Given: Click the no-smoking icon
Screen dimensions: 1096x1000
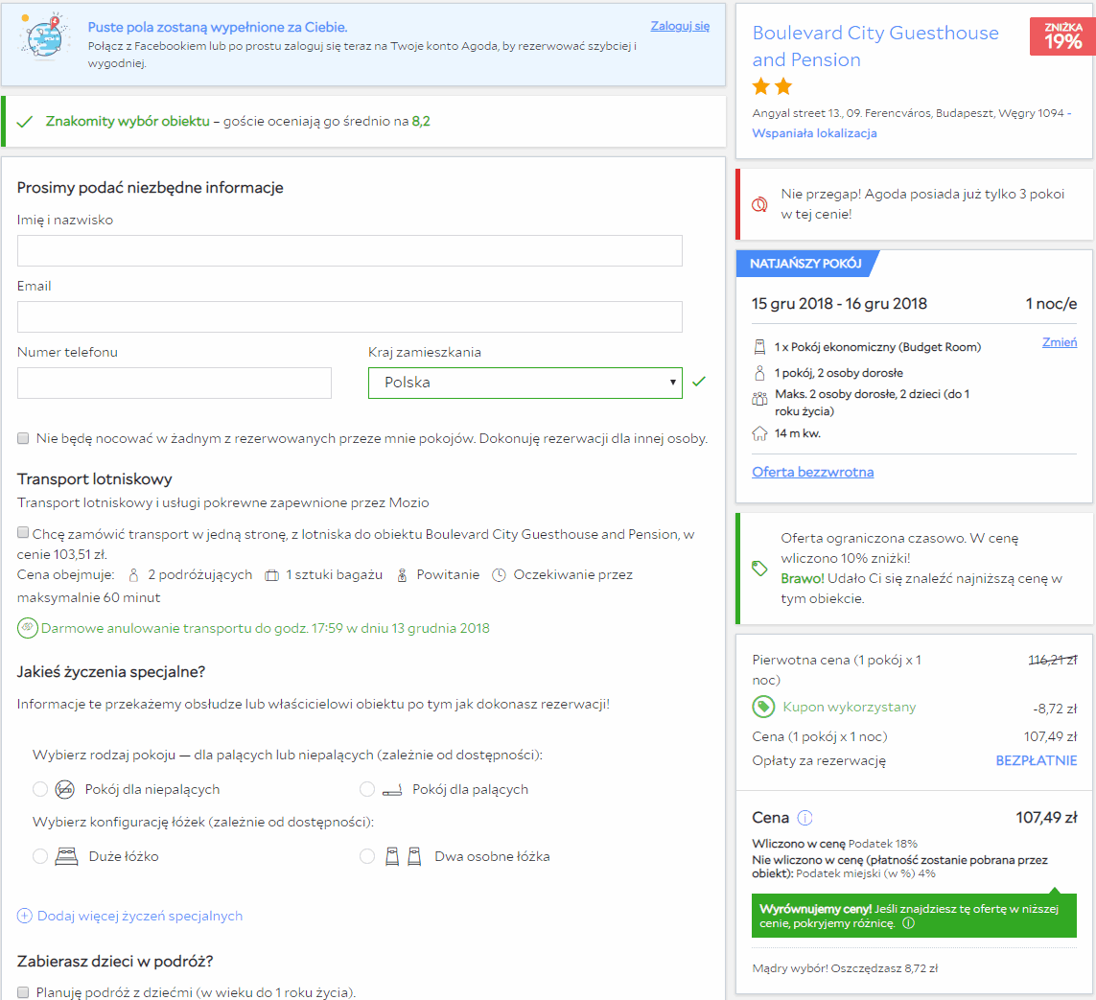Looking at the screenshot, I should [65, 790].
